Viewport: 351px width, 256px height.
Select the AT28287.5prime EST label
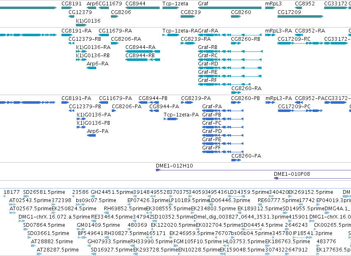(x=58, y=250)
